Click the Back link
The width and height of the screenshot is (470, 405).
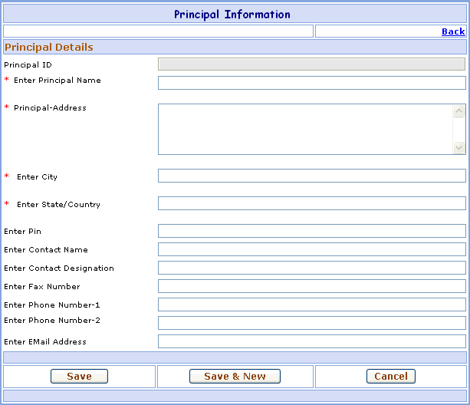[453, 31]
